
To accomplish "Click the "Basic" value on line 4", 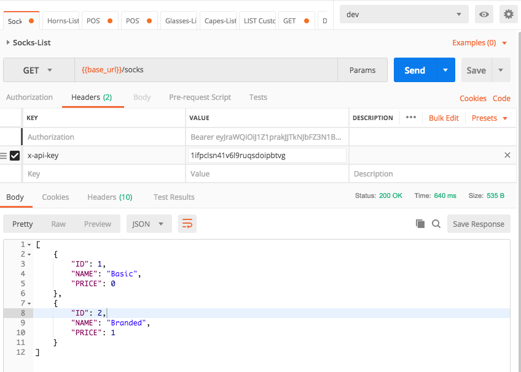I will (122, 273).
